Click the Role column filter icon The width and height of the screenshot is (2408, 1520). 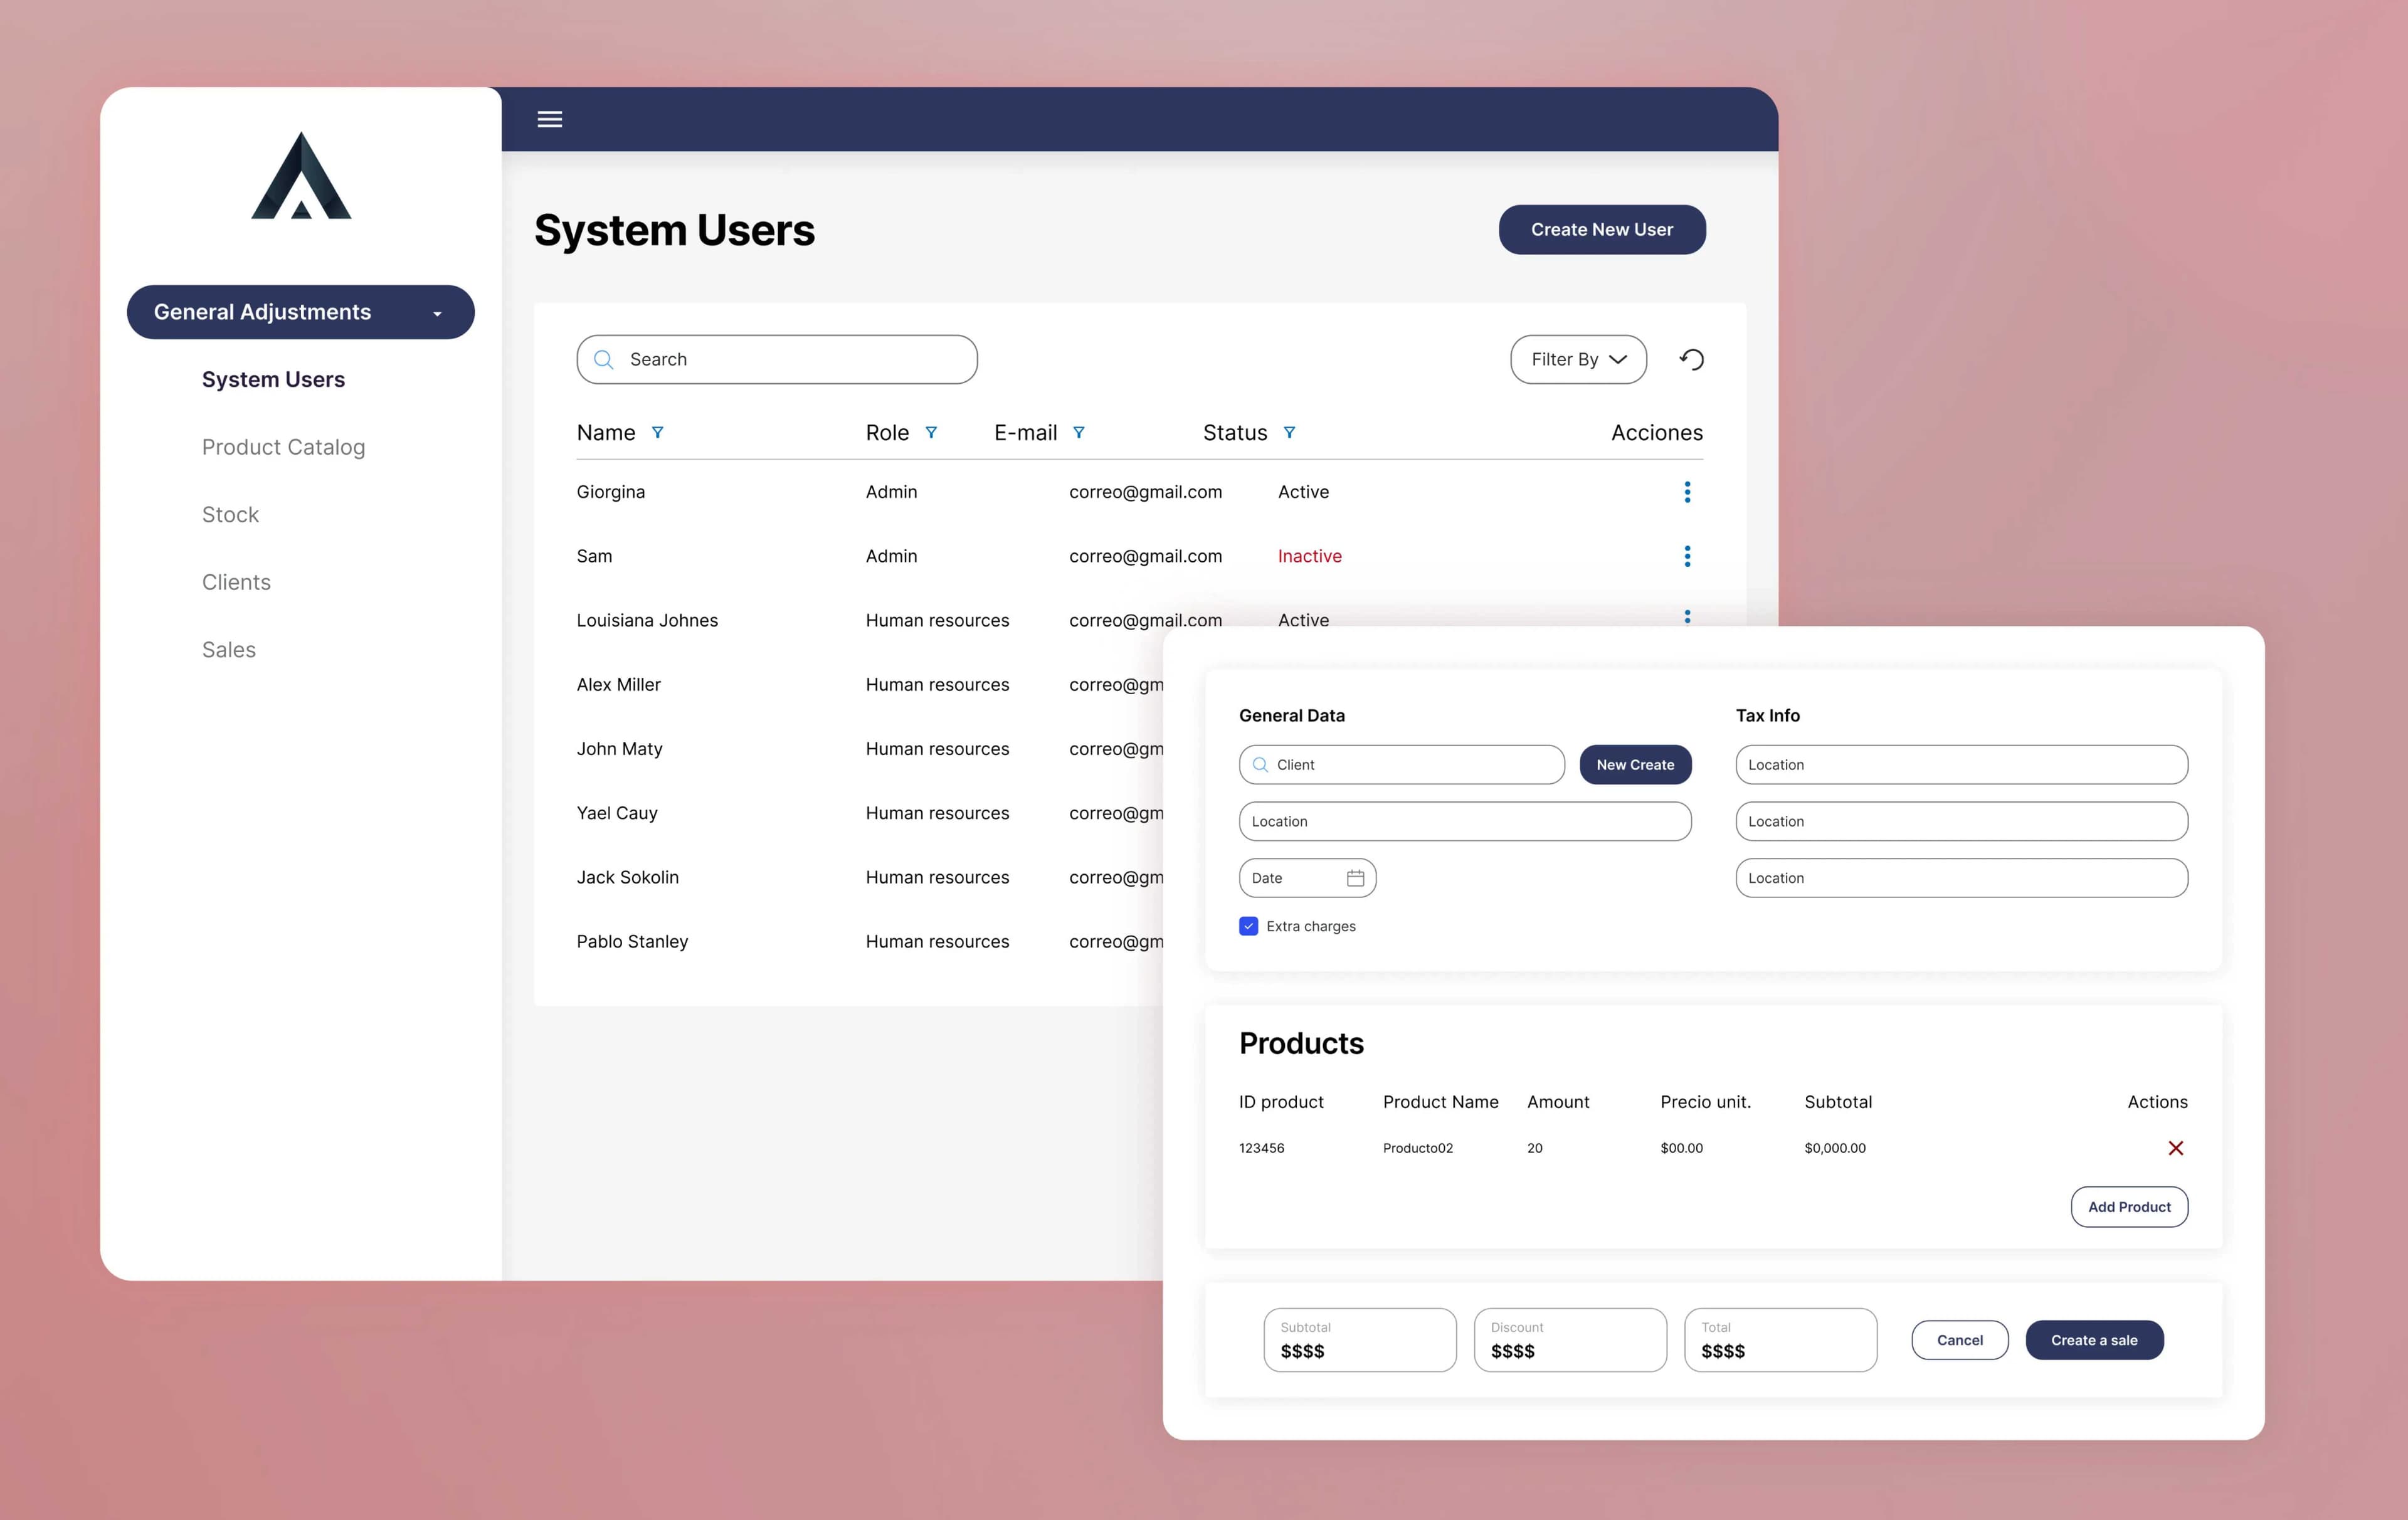click(x=931, y=433)
